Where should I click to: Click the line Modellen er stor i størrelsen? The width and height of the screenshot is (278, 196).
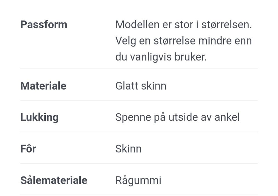tap(183, 25)
